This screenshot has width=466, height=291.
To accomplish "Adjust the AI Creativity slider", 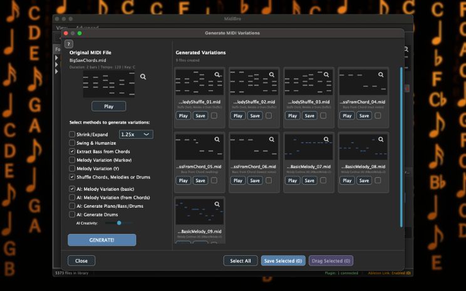I will tap(119, 223).
